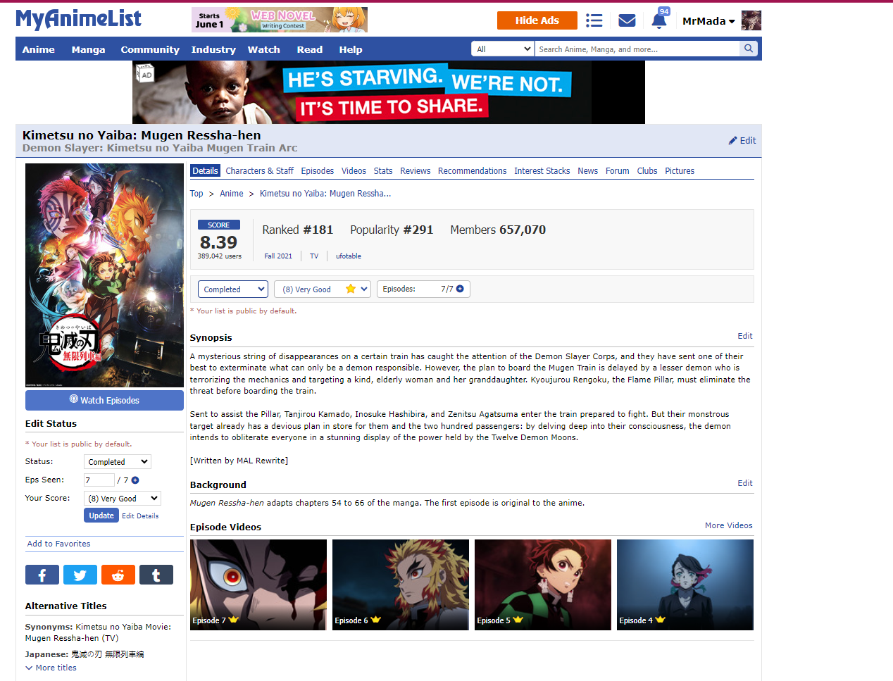Image resolution: width=893 pixels, height=681 pixels.
Task: Click the anime poster image
Action: coord(104,275)
